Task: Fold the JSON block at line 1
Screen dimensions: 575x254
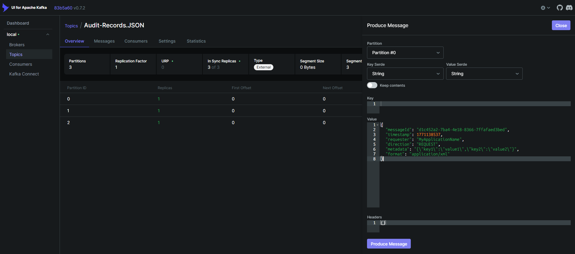Action: point(378,125)
